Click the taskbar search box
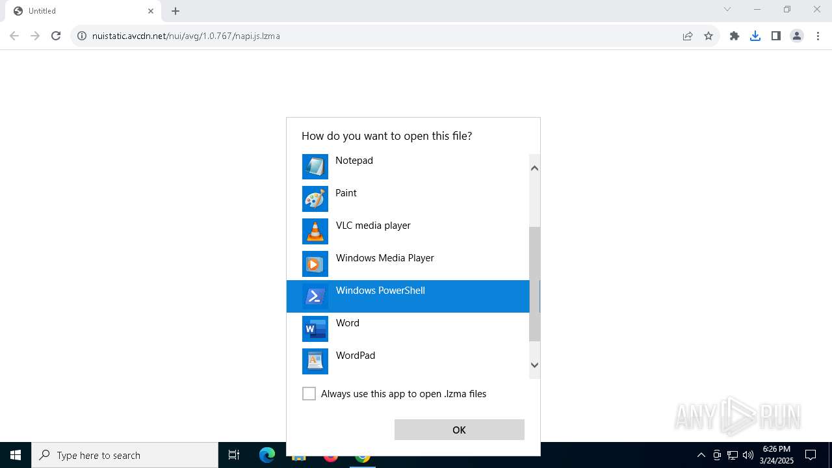Image resolution: width=832 pixels, height=468 pixels. click(125, 455)
